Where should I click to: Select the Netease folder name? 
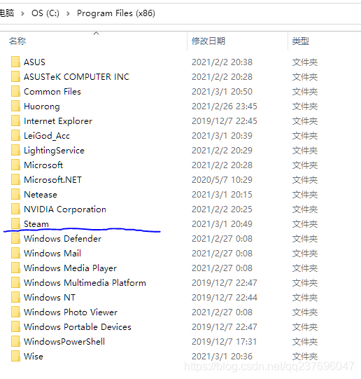pos(41,195)
